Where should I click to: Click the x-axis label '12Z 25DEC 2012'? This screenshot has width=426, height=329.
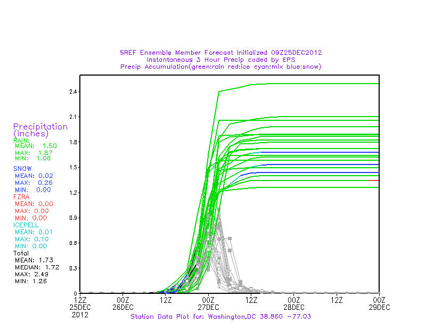click(x=80, y=308)
